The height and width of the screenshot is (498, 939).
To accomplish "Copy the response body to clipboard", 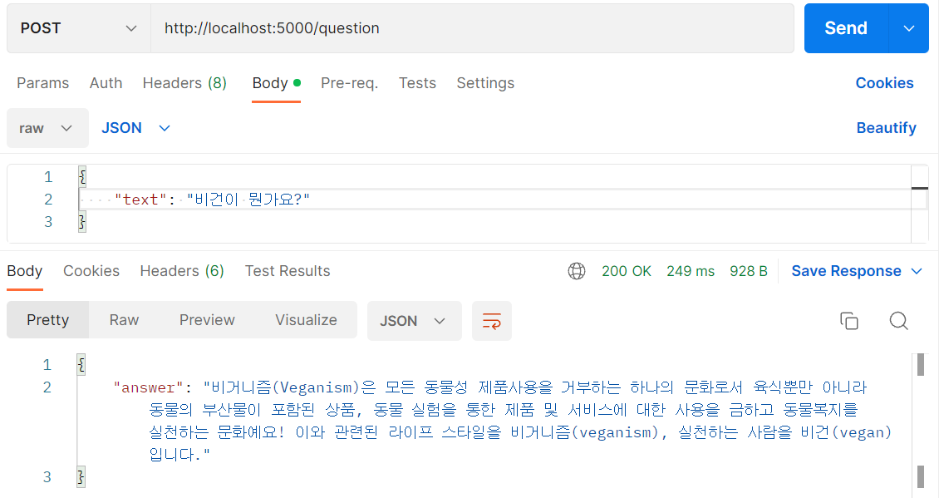I will click(x=849, y=321).
